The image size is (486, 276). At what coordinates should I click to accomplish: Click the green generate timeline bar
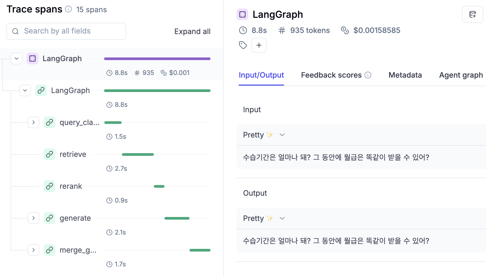(177, 218)
